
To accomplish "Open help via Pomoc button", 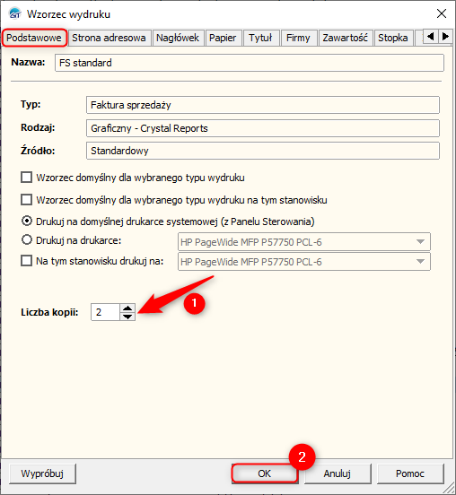I will (x=410, y=473).
